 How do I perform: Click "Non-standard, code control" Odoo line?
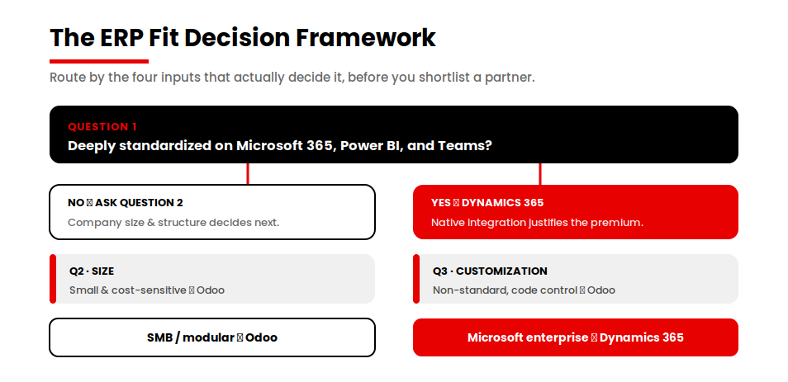(524, 290)
